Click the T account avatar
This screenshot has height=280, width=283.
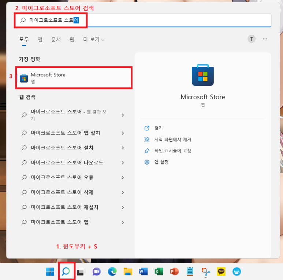click(252, 39)
